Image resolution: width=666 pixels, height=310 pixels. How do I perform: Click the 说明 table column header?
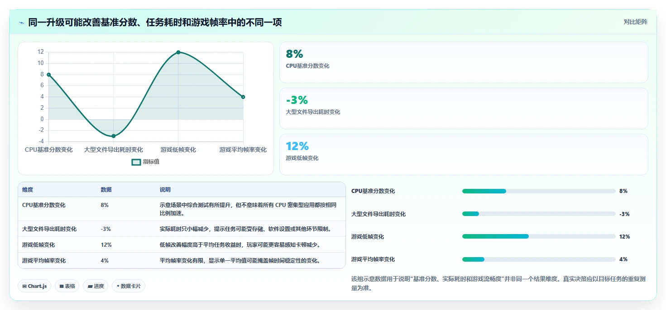point(165,190)
